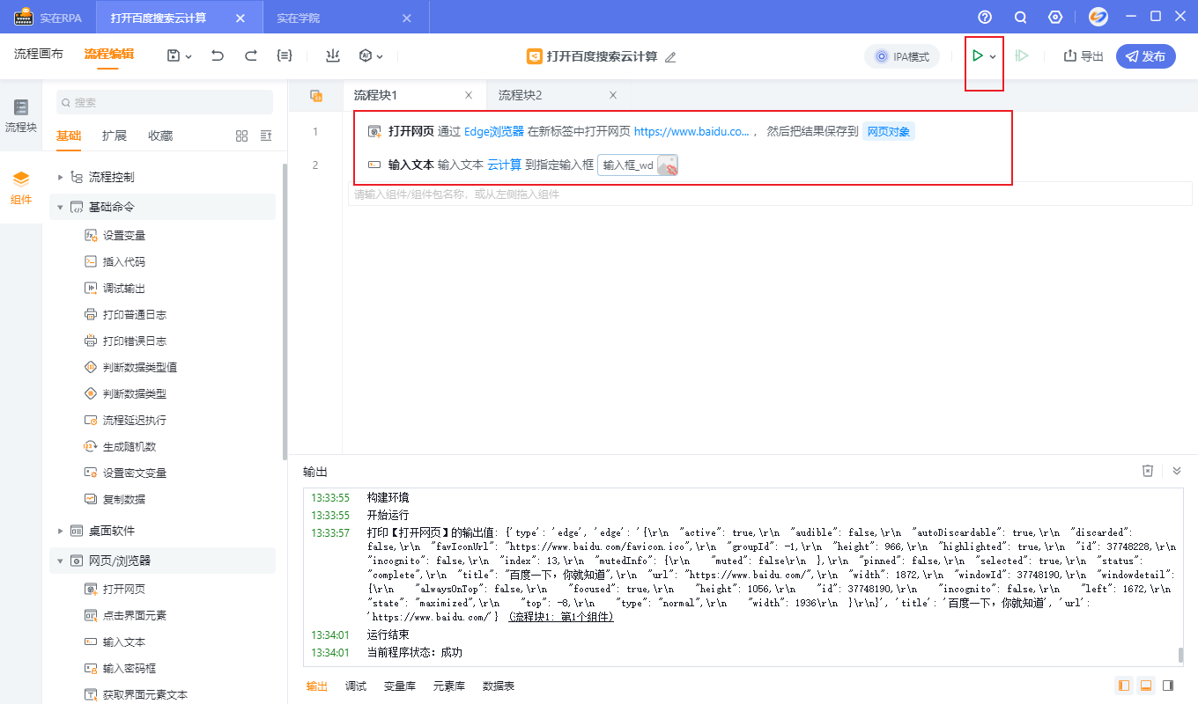1198x704 pixels.
Task: Select the 收藏 component tab
Action: (160, 136)
